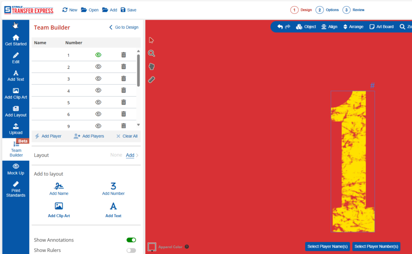Select the arrow pointer tool on canvas
This screenshot has width=412, height=254.
point(151,40)
